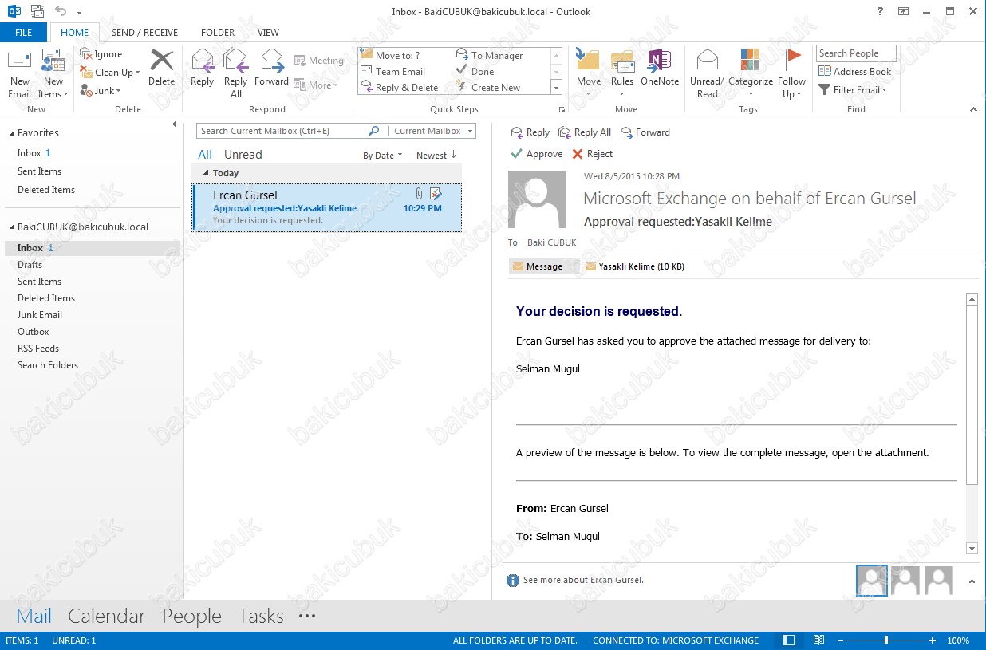This screenshot has width=986, height=650.
Task: Open the Clean Up dropdown
Action: click(x=110, y=72)
